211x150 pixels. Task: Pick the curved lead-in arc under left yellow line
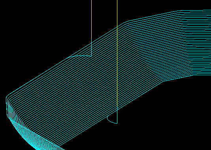click(x=80, y=56)
